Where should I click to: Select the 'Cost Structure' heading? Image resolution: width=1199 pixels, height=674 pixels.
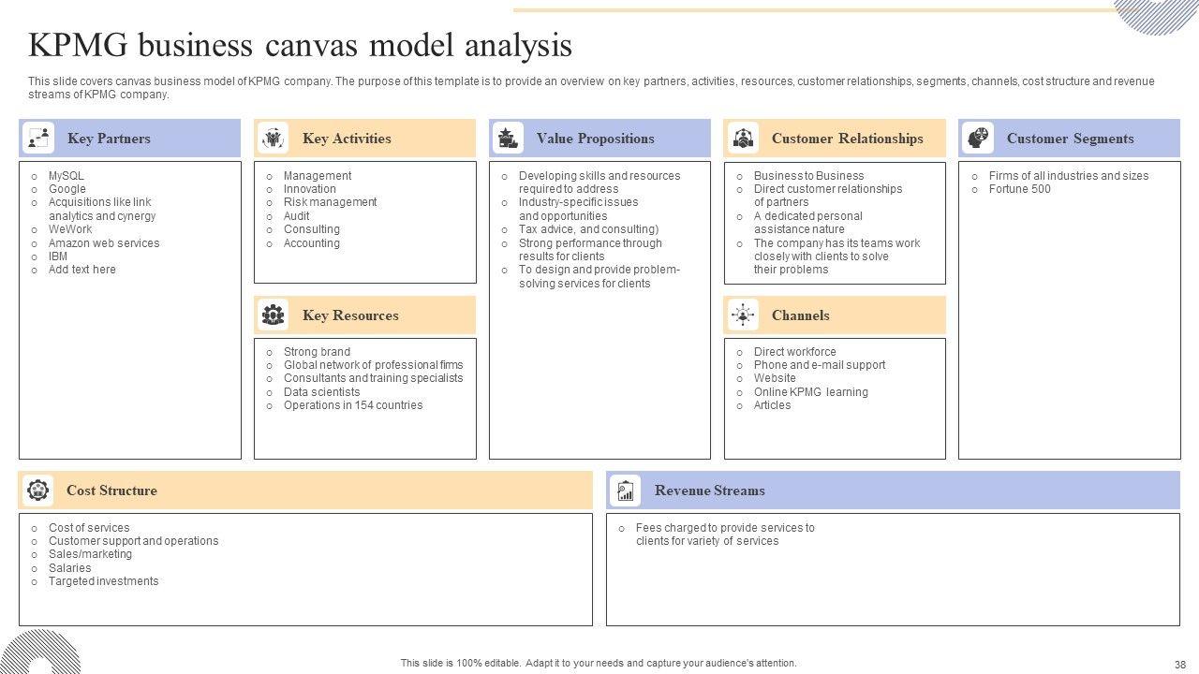coord(111,491)
